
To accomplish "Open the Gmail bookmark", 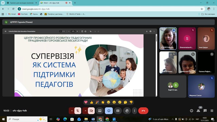I will click(x=12, y=14).
